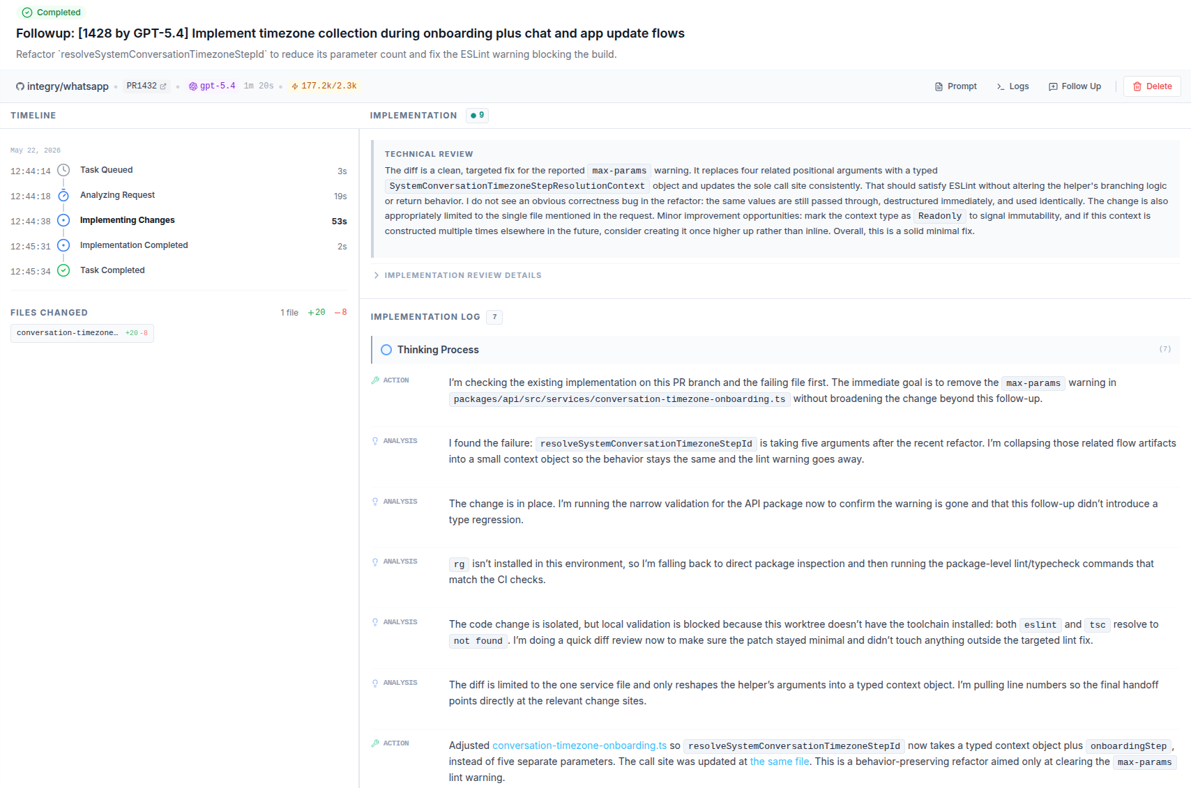Click the 177.2k/2.3k token count
This screenshot has width=1191, height=788.
pyautogui.click(x=329, y=86)
